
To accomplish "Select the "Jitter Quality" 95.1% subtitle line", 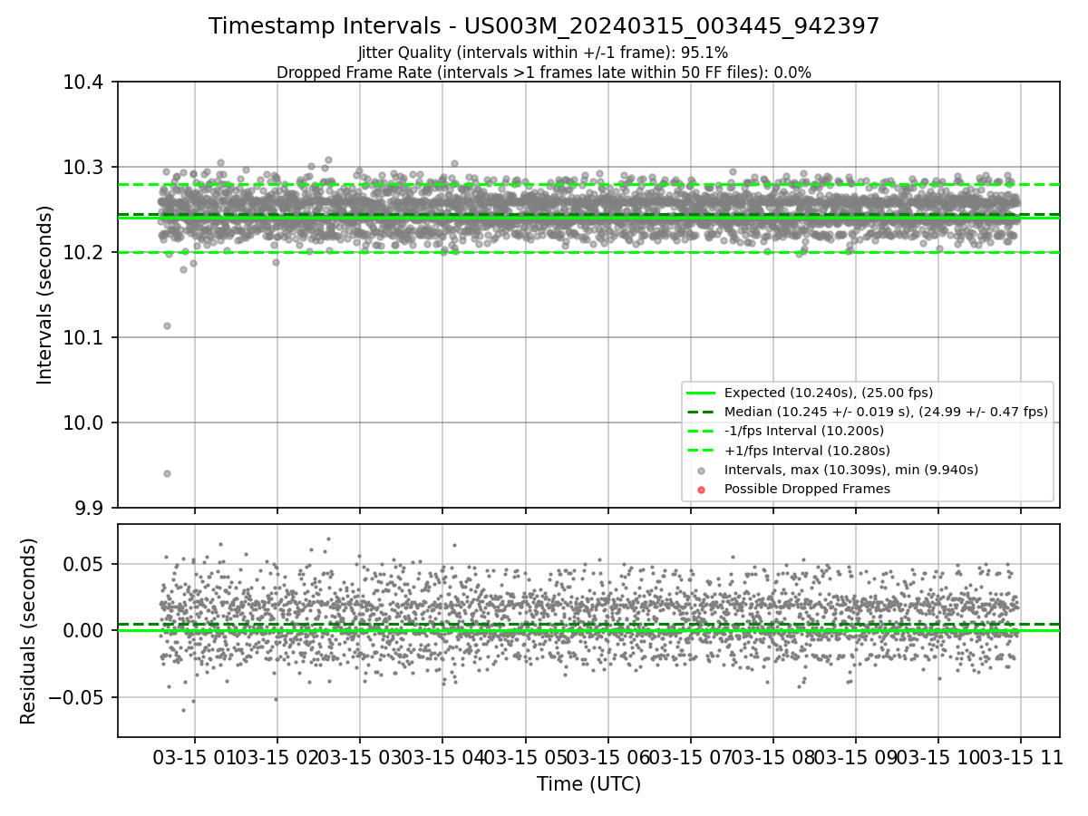I will click(x=543, y=53).
